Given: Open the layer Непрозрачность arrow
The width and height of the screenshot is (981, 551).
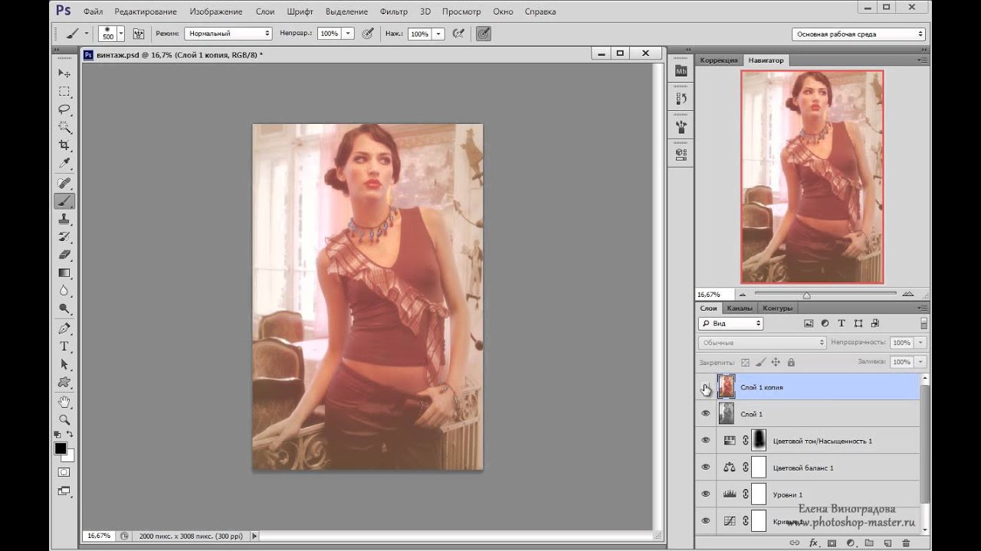Looking at the screenshot, I should coord(920,343).
